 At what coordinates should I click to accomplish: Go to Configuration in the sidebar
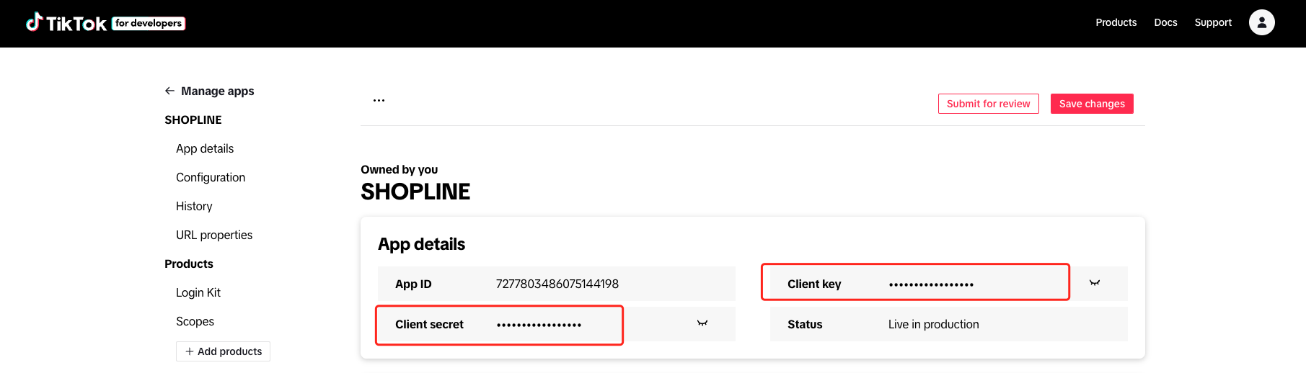(211, 177)
